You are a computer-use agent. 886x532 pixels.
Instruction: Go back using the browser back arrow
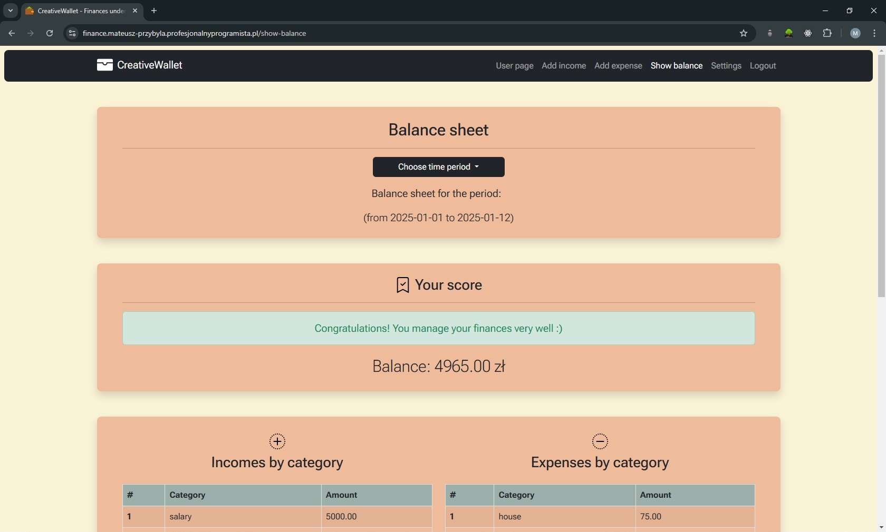click(12, 33)
